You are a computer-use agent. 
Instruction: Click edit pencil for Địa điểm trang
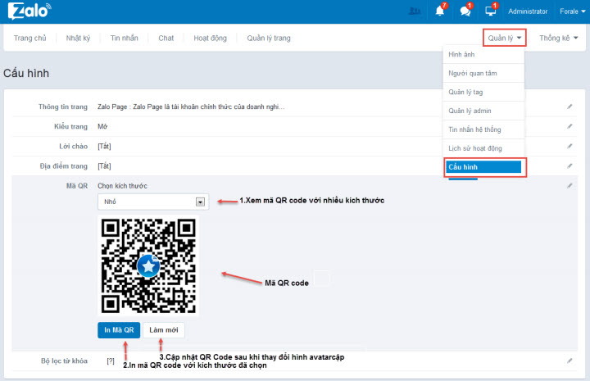point(570,166)
